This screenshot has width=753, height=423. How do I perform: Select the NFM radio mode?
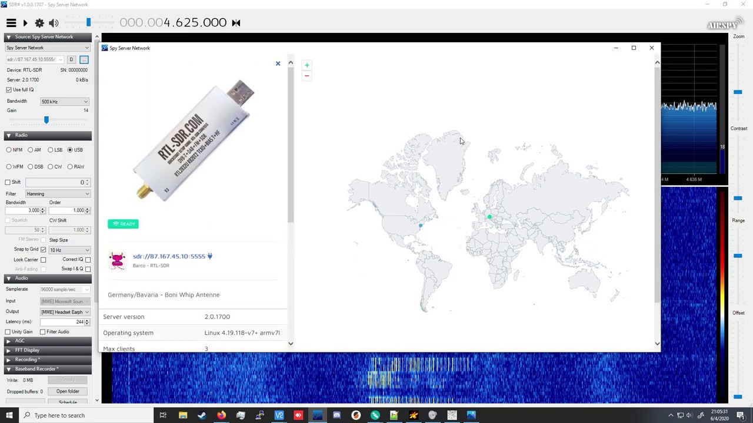[x=9, y=150]
